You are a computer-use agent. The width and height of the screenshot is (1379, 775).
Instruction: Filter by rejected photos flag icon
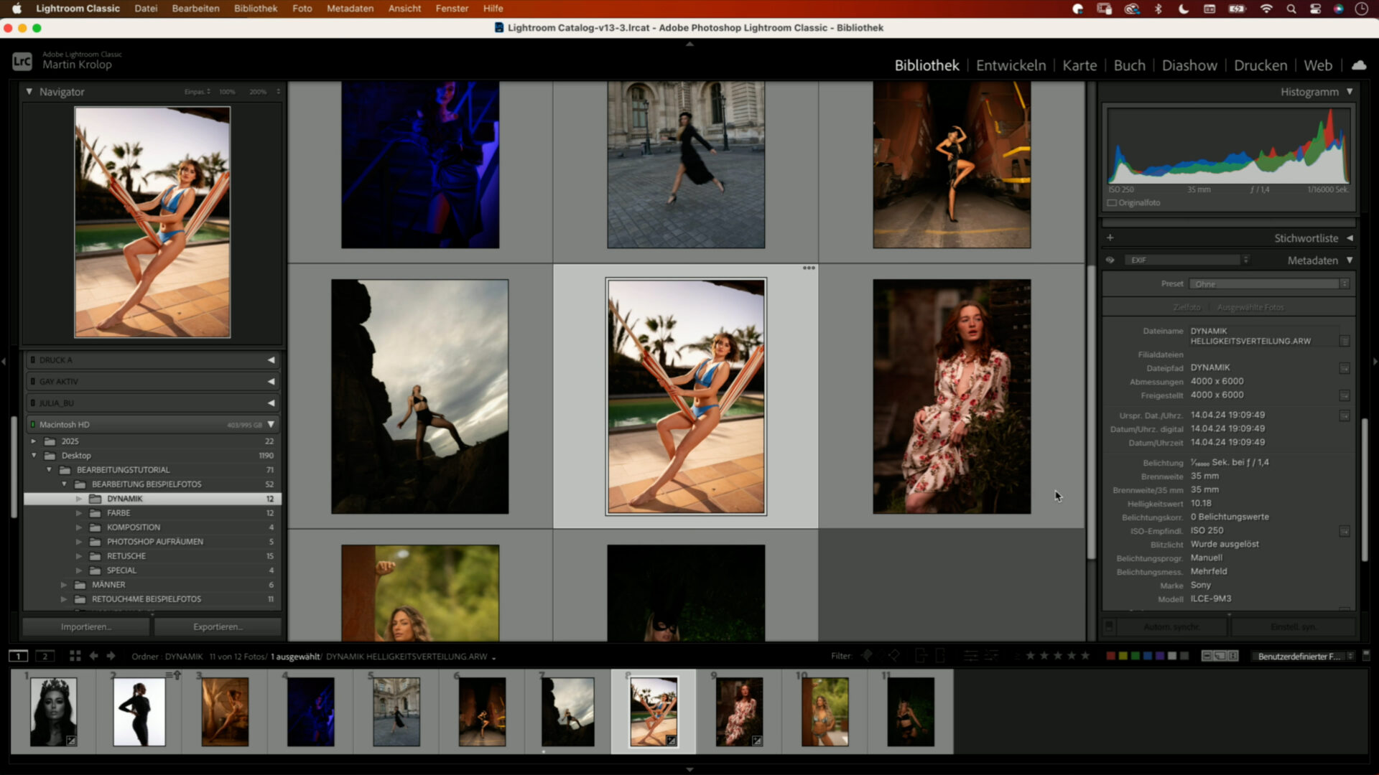894,656
